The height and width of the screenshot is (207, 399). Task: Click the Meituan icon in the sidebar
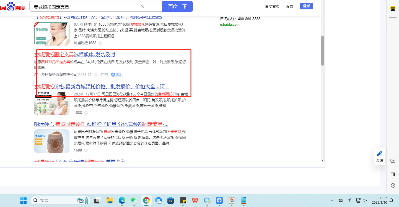393,9
